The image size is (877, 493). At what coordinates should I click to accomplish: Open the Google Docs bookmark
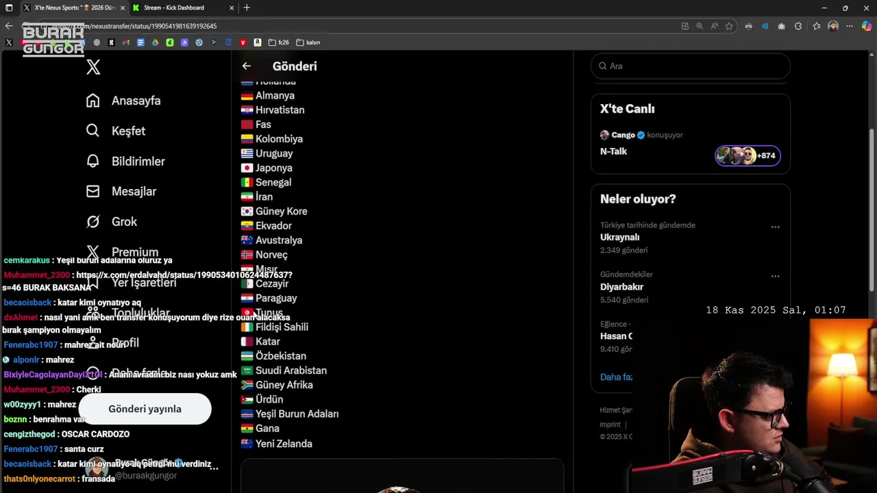[140, 42]
